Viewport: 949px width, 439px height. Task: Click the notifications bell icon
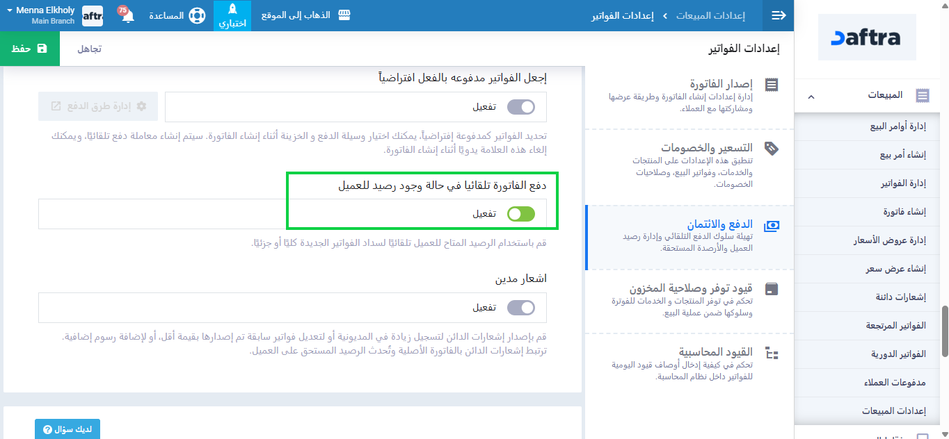click(x=127, y=17)
